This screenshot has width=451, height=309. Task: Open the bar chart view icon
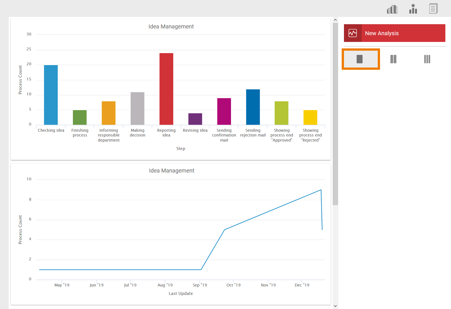coord(392,9)
